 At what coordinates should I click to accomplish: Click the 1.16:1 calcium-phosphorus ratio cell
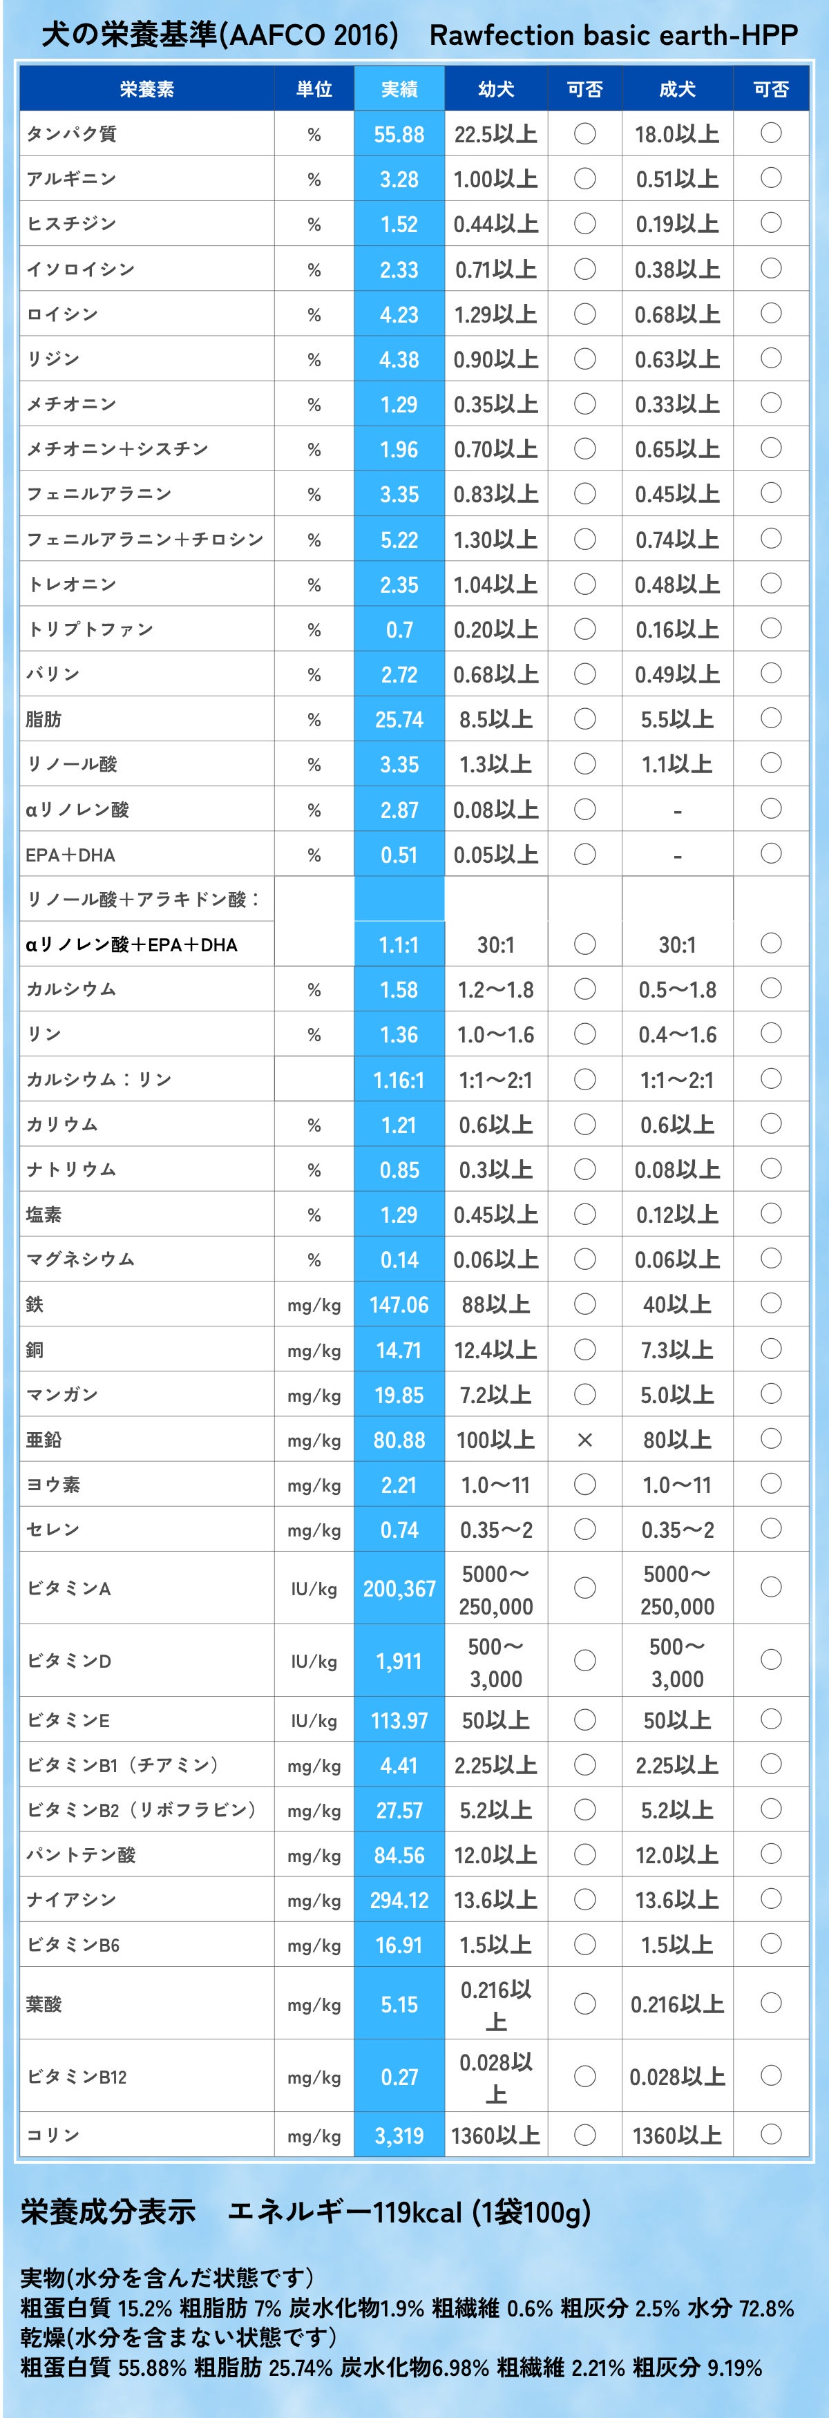click(x=399, y=1079)
